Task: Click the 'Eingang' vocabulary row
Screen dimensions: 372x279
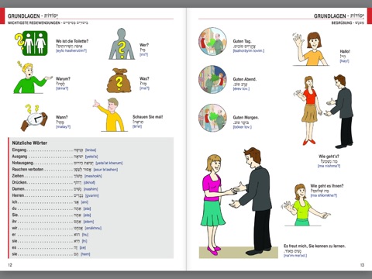Action: pos(54,150)
